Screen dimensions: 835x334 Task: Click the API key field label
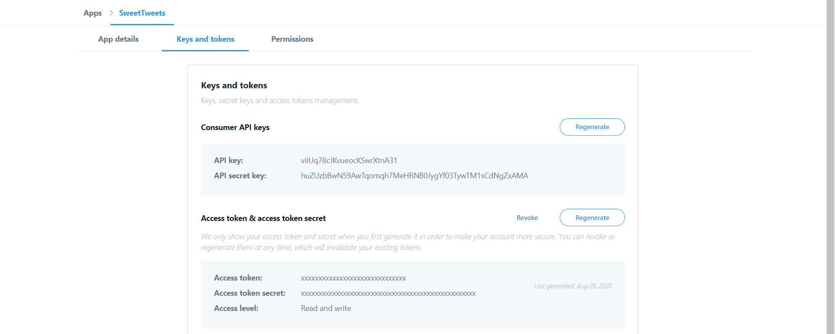click(x=228, y=160)
